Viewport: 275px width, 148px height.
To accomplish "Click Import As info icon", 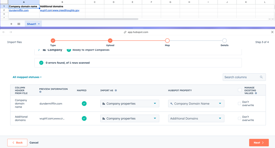I will [116, 90].
